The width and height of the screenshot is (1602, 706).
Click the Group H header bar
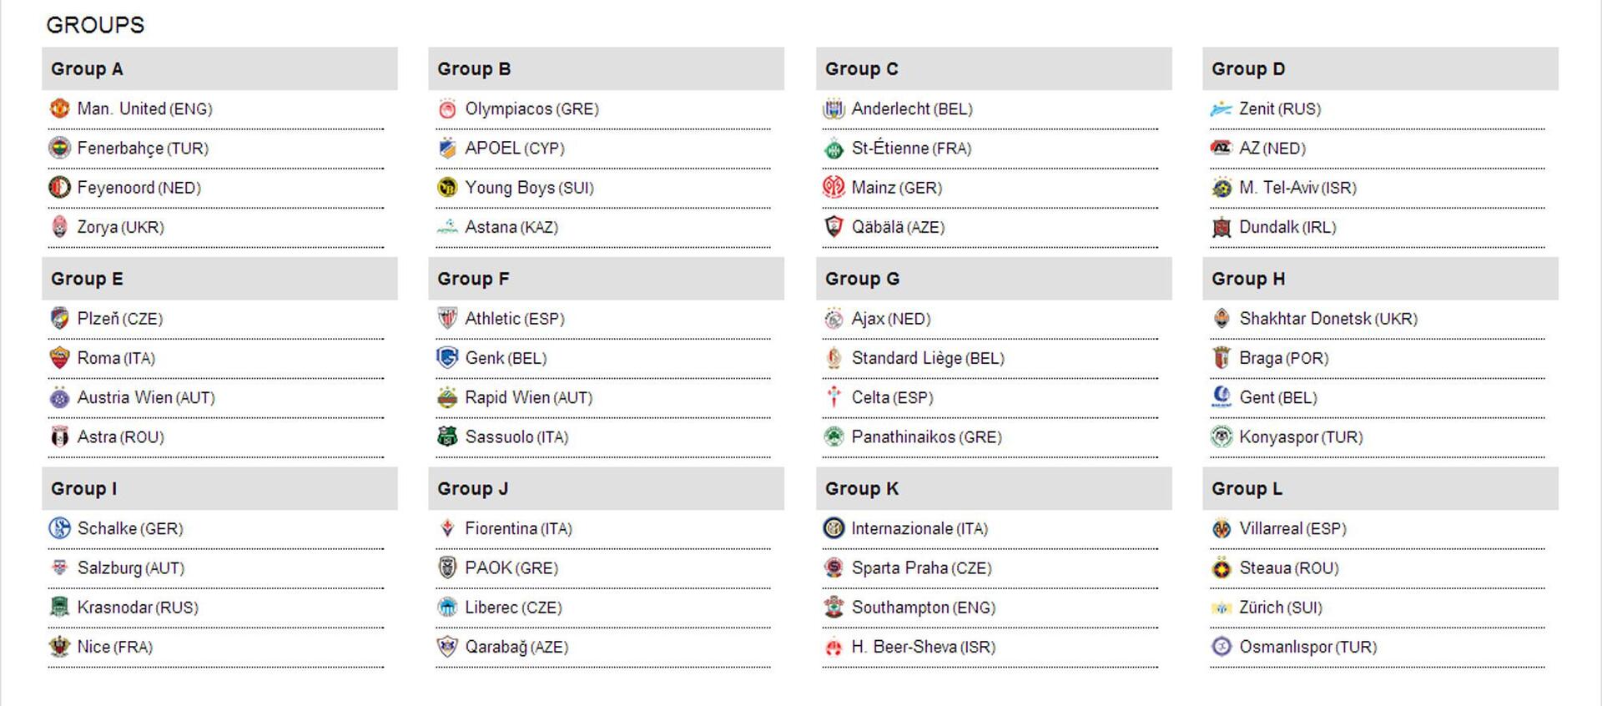pos(1380,279)
